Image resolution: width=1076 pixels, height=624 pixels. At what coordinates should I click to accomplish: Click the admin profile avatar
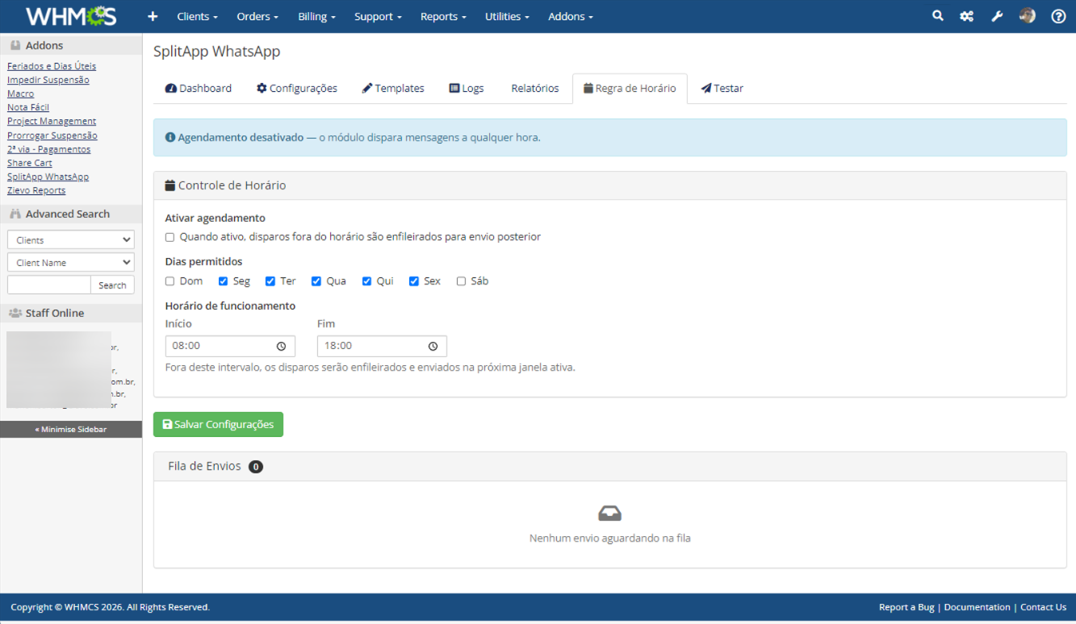click(1028, 16)
